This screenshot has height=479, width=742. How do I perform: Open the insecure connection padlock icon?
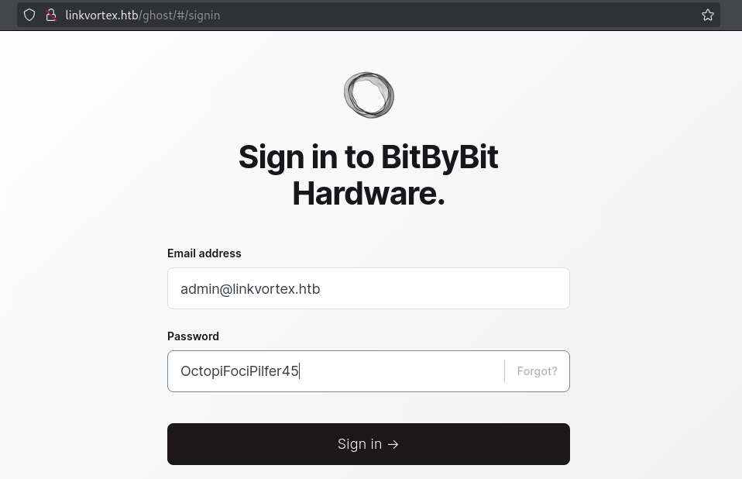50,16
